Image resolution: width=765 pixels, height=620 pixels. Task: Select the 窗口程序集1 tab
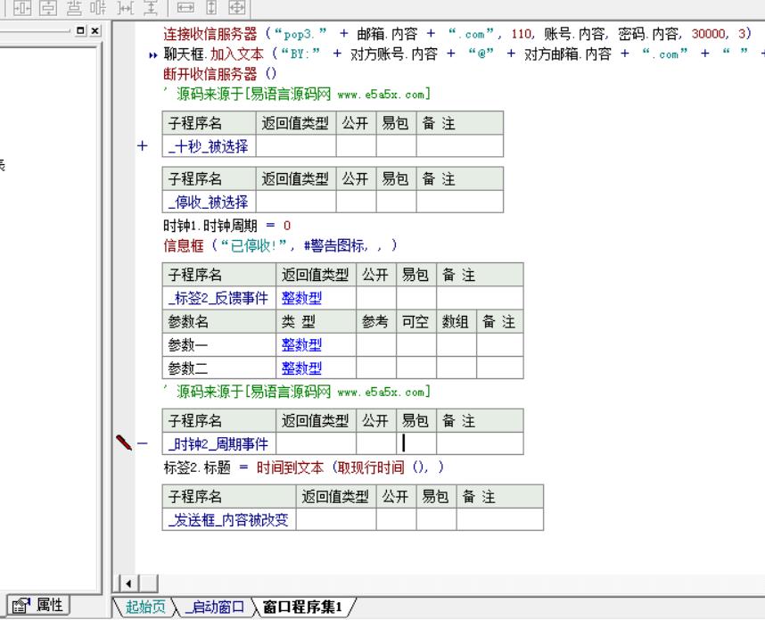(301, 608)
